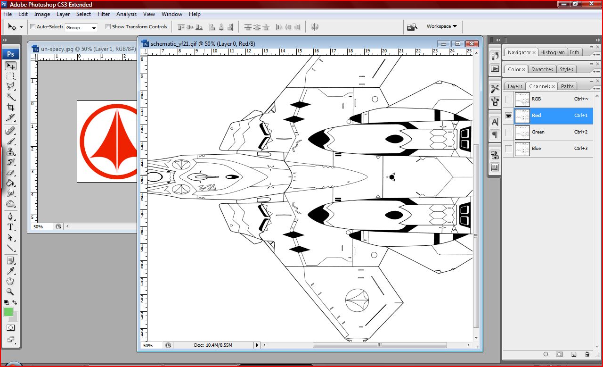The image size is (603, 367).
Task: Select the Horizontal Type tool
Action: pyautogui.click(x=10, y=227)
